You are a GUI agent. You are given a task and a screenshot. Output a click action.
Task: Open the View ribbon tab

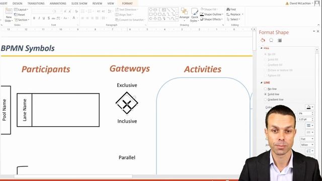[111, 4]
